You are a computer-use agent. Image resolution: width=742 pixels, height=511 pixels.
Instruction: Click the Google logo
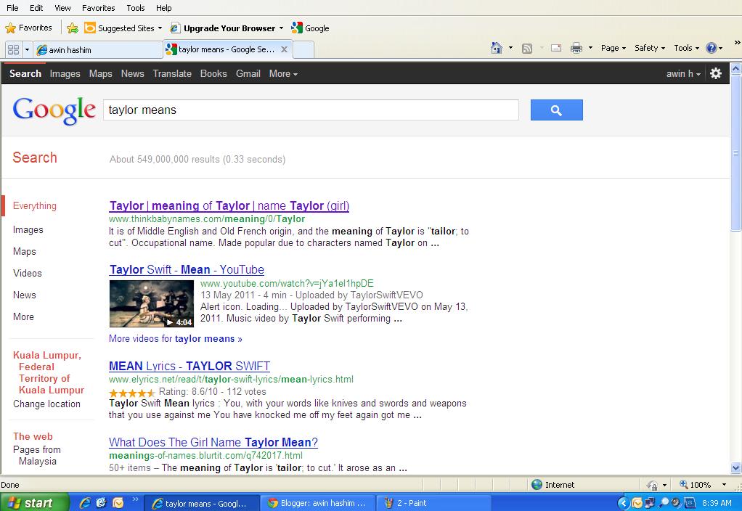tap(54, 111)
